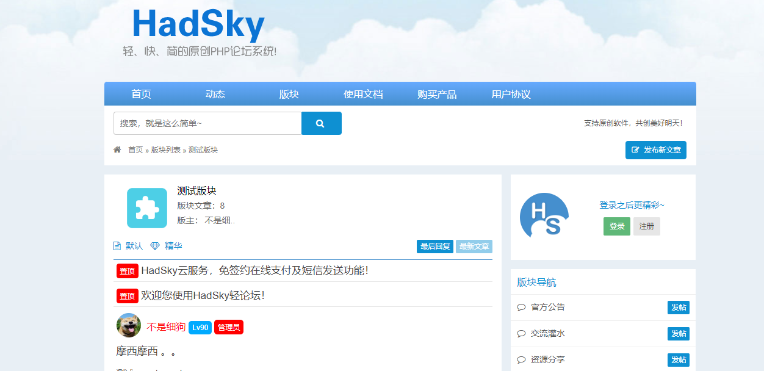
Task: Click the green 登录 button
Action: point(617,226)
